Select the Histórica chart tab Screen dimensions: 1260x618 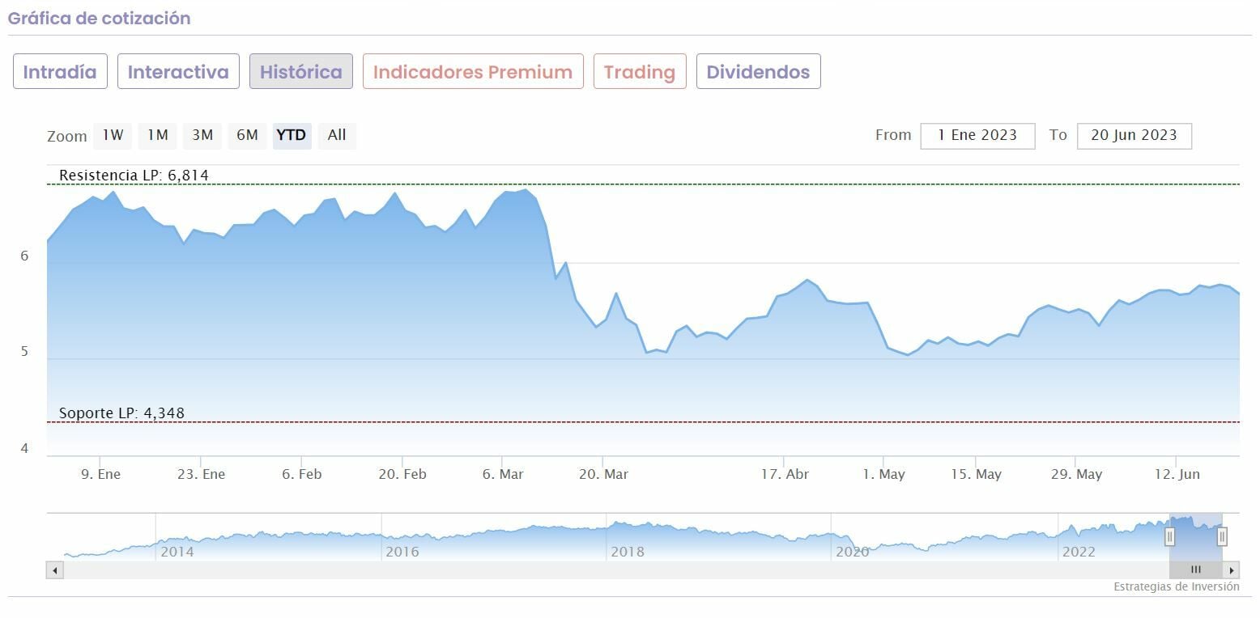[300, 72]
